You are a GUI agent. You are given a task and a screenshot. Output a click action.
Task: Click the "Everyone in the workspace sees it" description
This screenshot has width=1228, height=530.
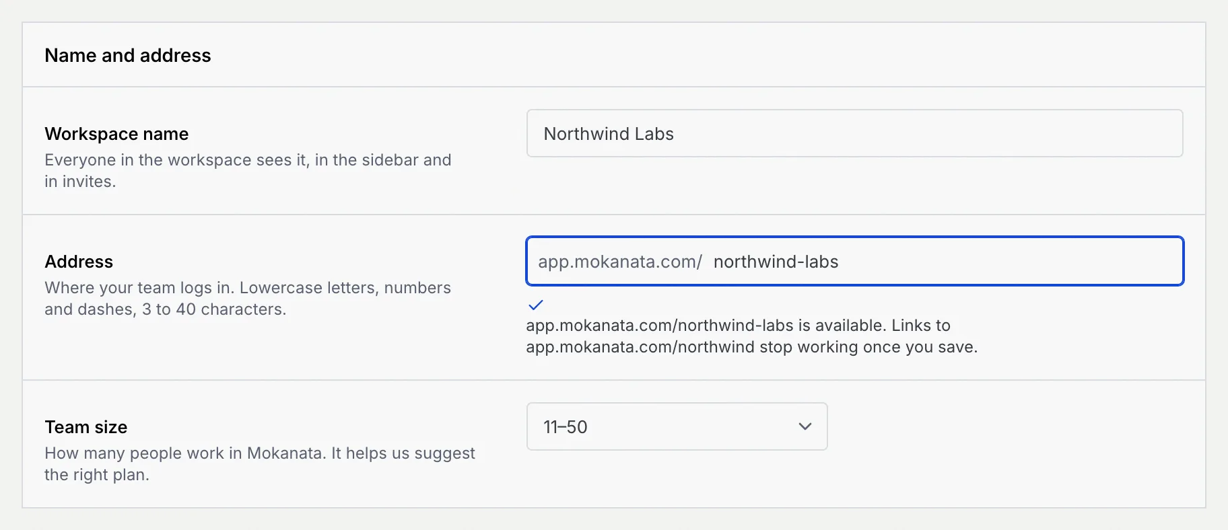(248, 171)
